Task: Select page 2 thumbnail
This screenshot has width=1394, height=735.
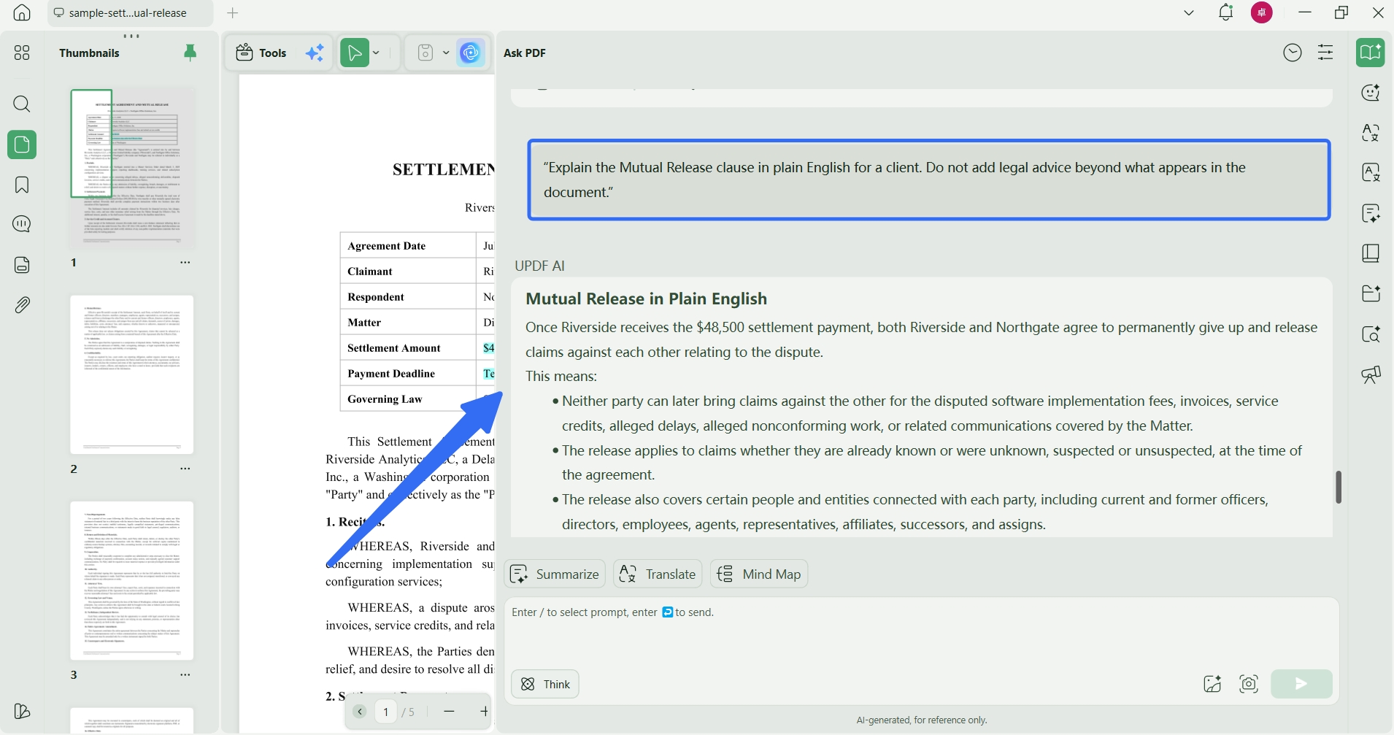Action: point(132,374)
